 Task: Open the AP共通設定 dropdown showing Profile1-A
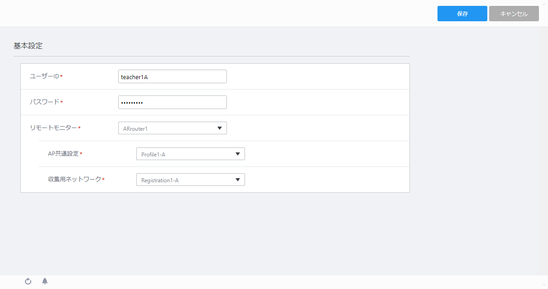tap(190, 154)
